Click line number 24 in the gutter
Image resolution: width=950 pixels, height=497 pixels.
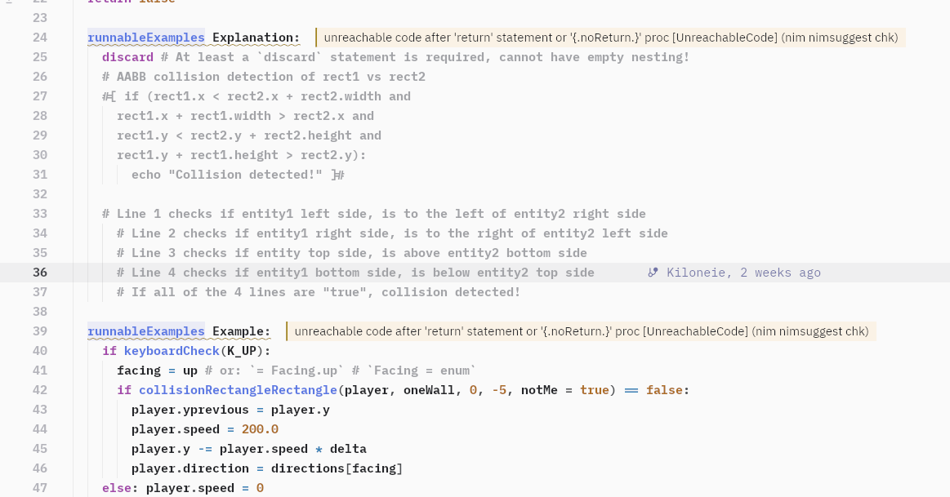click(39, 38)
